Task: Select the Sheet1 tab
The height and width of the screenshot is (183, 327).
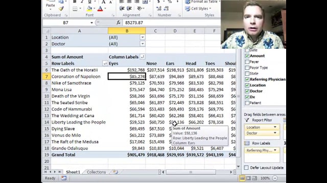Action: pos(73,172)
